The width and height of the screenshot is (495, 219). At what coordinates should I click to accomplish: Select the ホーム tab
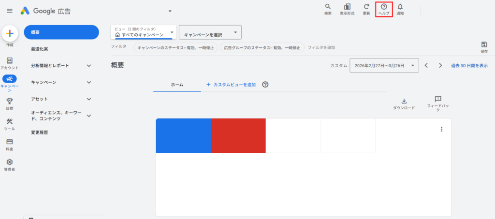177,85
